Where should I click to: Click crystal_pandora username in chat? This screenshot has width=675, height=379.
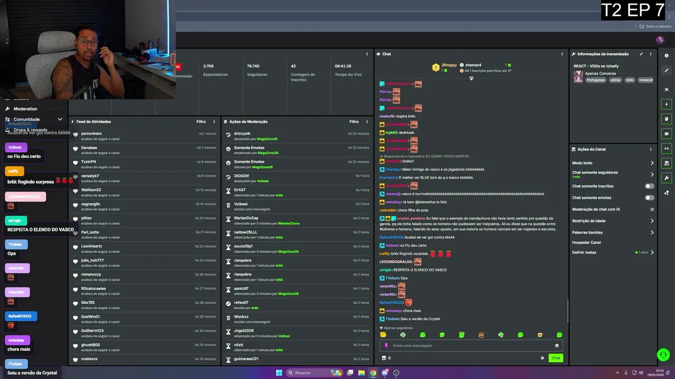(x=411, y=218)
